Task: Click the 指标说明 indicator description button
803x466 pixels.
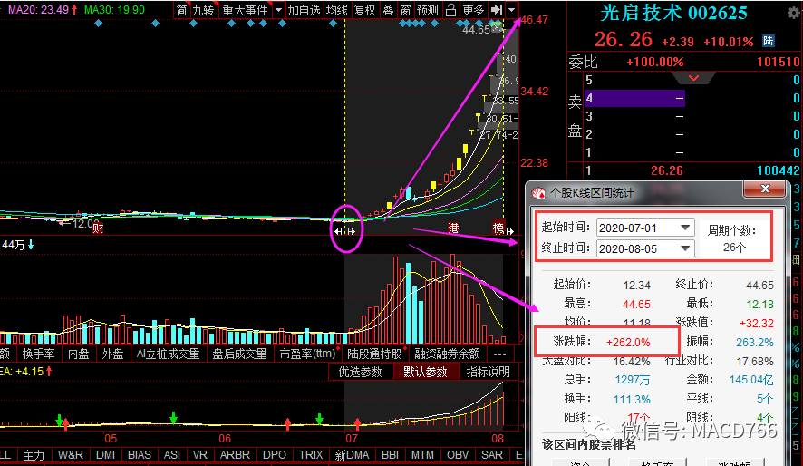Action: tap(488, 372)
